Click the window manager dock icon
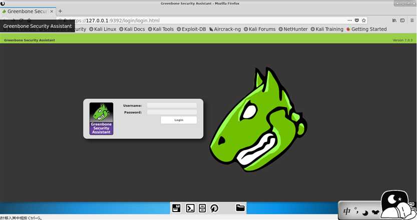This screenshot has width=417, height=220. point(176,208)
